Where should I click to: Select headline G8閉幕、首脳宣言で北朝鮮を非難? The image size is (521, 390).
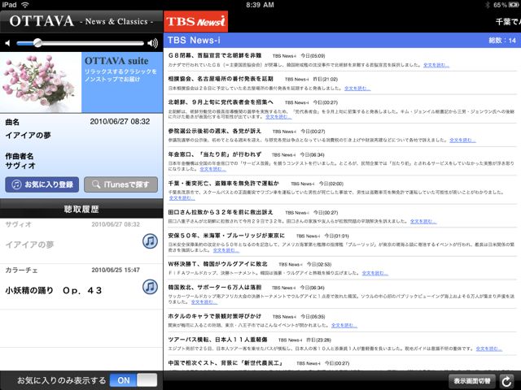pyautogui.click(x=215, y=55)
